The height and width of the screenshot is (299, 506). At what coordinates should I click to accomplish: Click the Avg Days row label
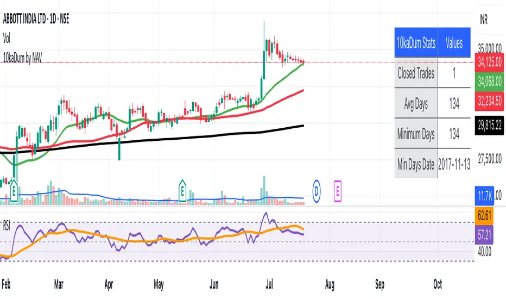click(x=416, y=103)
